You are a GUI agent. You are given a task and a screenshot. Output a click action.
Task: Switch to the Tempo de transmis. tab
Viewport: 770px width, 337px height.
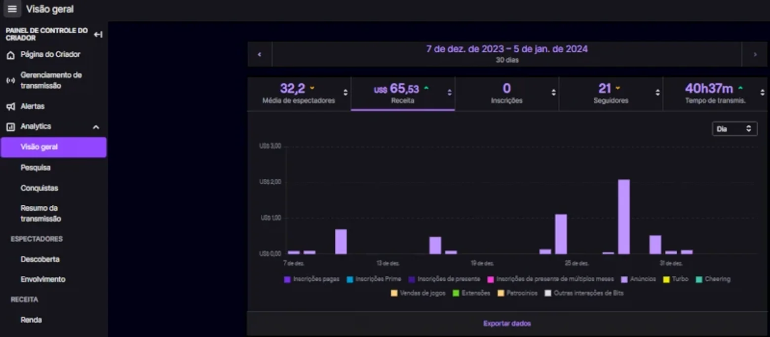pyautogui.click(x=715, y=94)
